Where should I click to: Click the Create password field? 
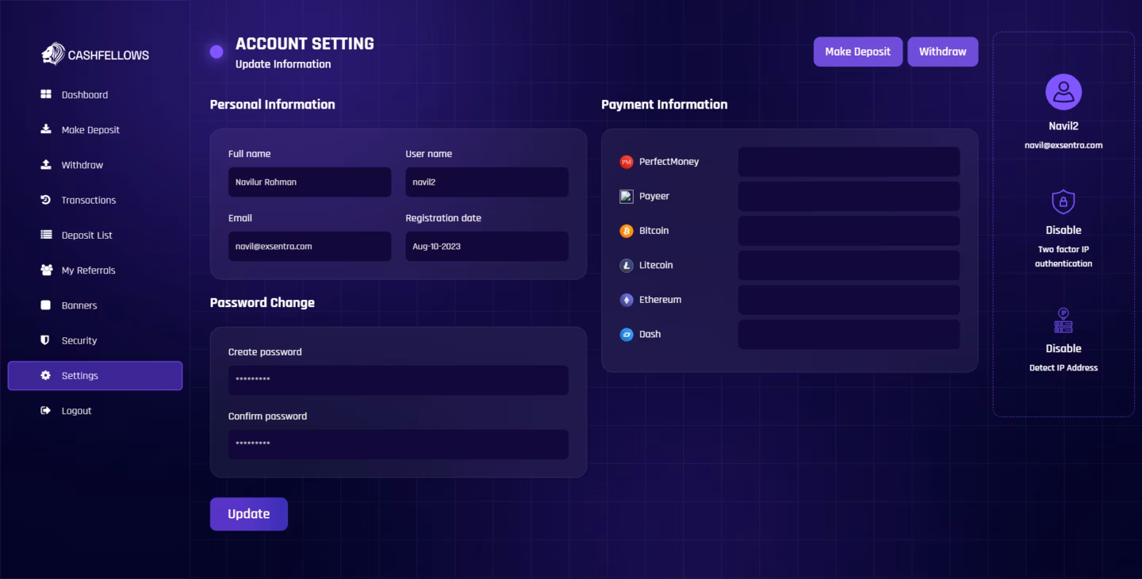(x=398, y=380)
